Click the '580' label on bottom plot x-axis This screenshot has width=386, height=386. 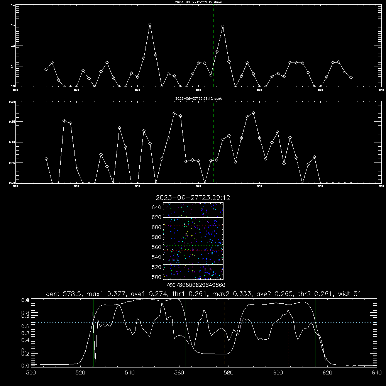(229, 373)
